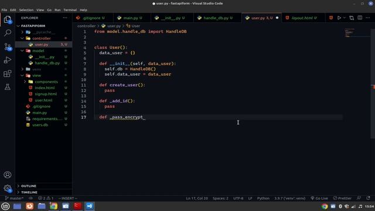Expand the TIMELINE section
This screenshot has height=211, width=375.
43,192
